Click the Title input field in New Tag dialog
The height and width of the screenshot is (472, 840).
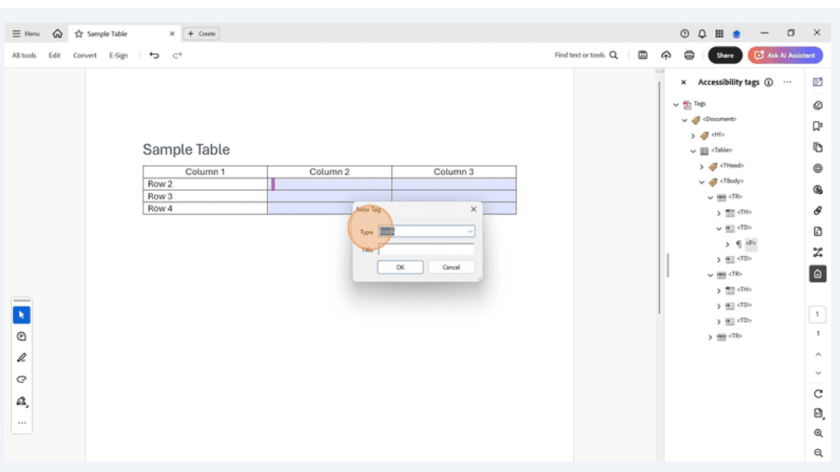click(x=427, y=248)
